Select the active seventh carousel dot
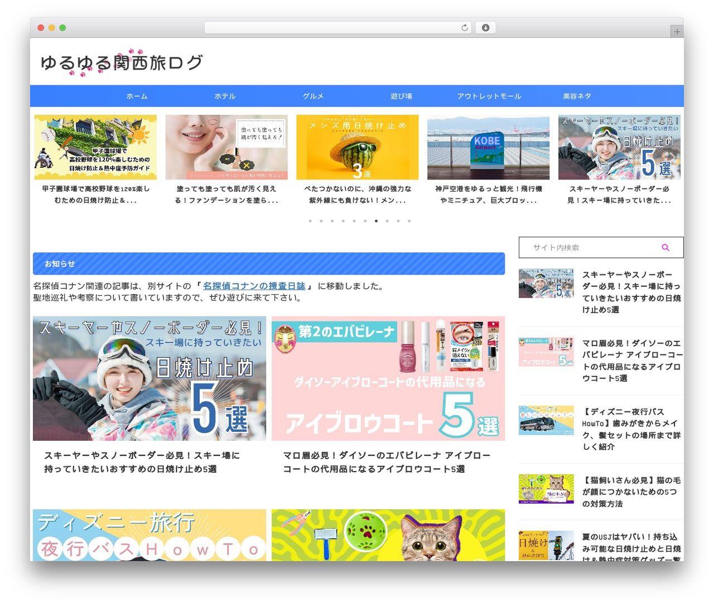 pos(376,221)
